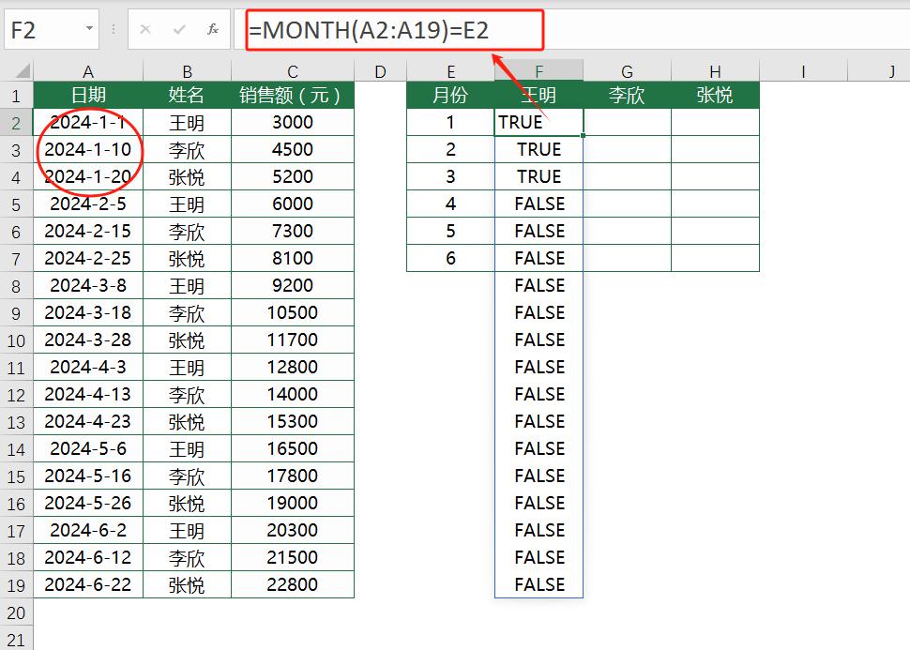Click the Enter checkmark icon in formula bar

point(179,29)
